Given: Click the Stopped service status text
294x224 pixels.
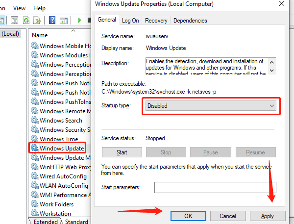Looking at the screenshot, I should pos(155,138).
